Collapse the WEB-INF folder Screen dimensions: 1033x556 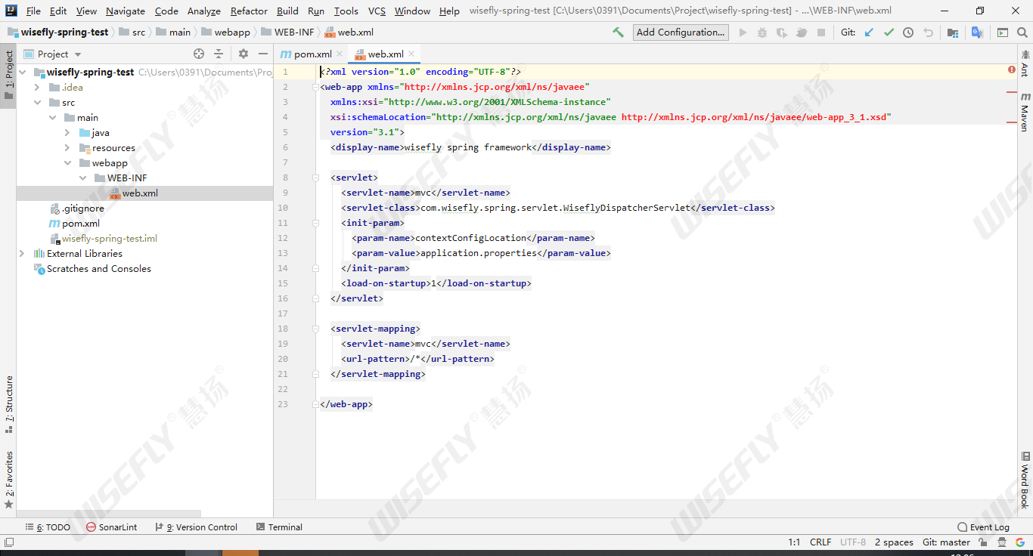tap(82, 178)
